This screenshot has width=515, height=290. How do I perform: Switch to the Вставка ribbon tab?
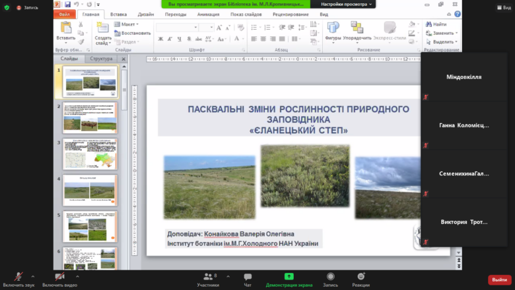[x=118, y=14]
